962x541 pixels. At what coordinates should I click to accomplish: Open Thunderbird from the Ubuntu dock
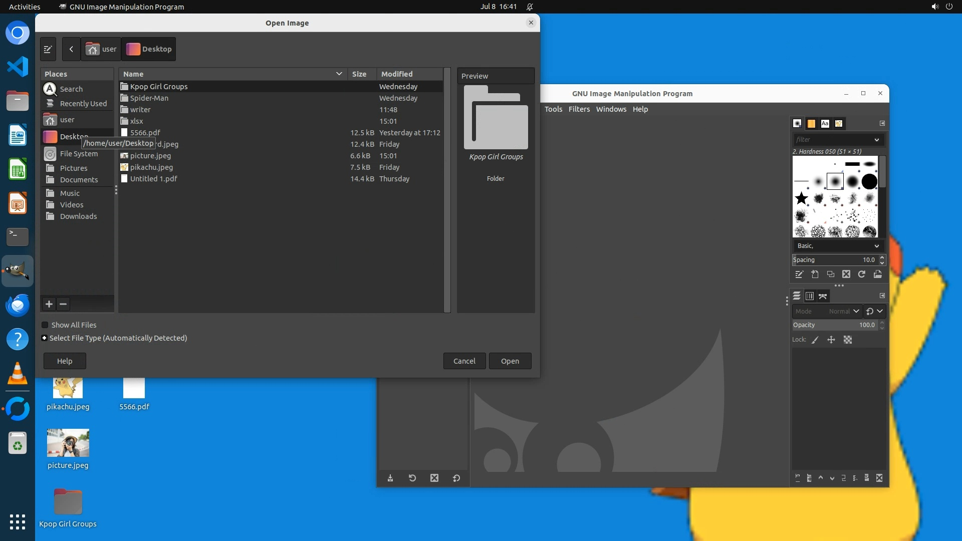(18, 305)
